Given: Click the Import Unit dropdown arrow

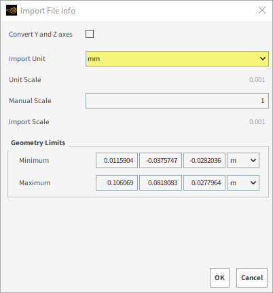Looking at the screenshot, I should click(x=263, y=59).
